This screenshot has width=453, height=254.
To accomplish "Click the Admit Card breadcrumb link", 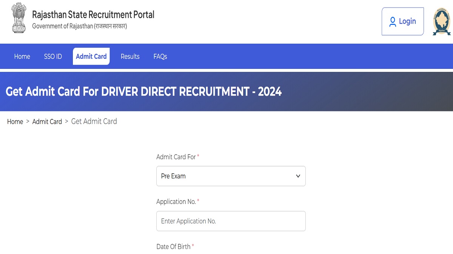I will [47, 122].
